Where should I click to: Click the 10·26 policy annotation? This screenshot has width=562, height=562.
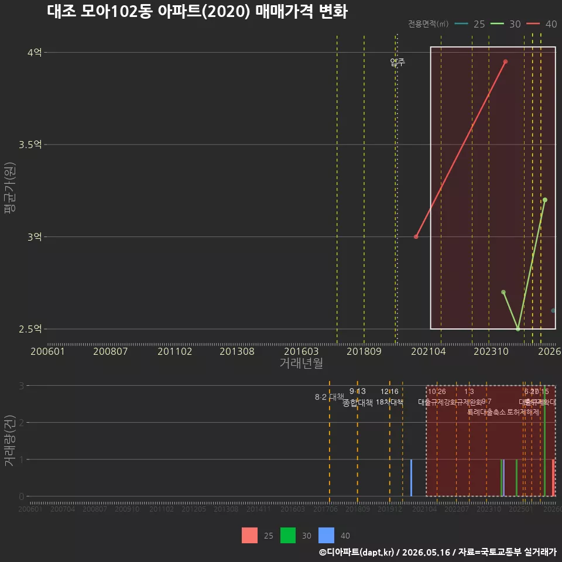click(437, 392)
